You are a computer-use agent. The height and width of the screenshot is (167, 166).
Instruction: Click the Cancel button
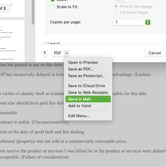pos(154,53)
